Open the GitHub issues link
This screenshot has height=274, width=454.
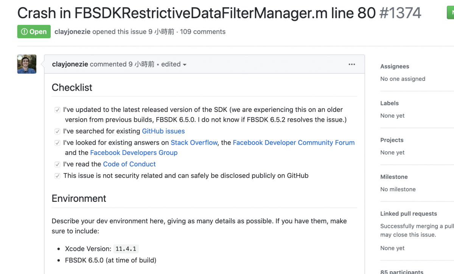point(163,131)
